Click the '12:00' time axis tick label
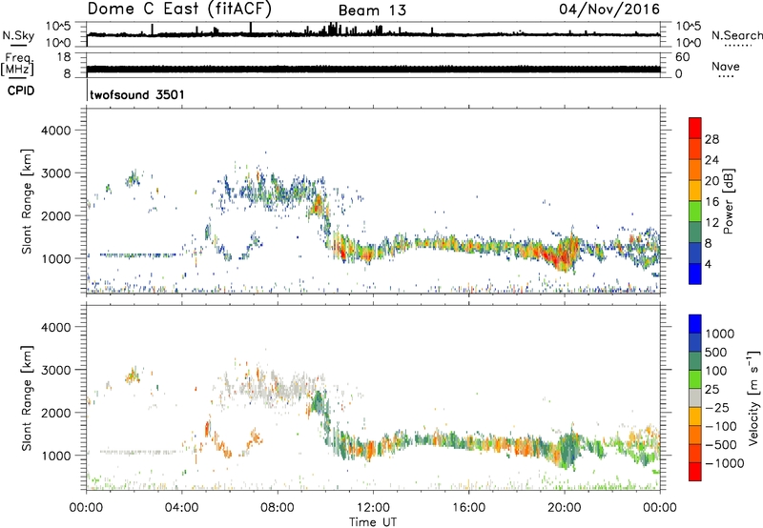 tap(373, 508)
